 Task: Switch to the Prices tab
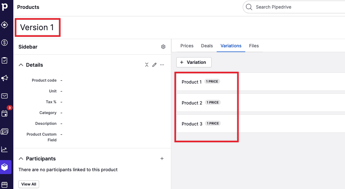pyautogui.click(x=187, y=46)
